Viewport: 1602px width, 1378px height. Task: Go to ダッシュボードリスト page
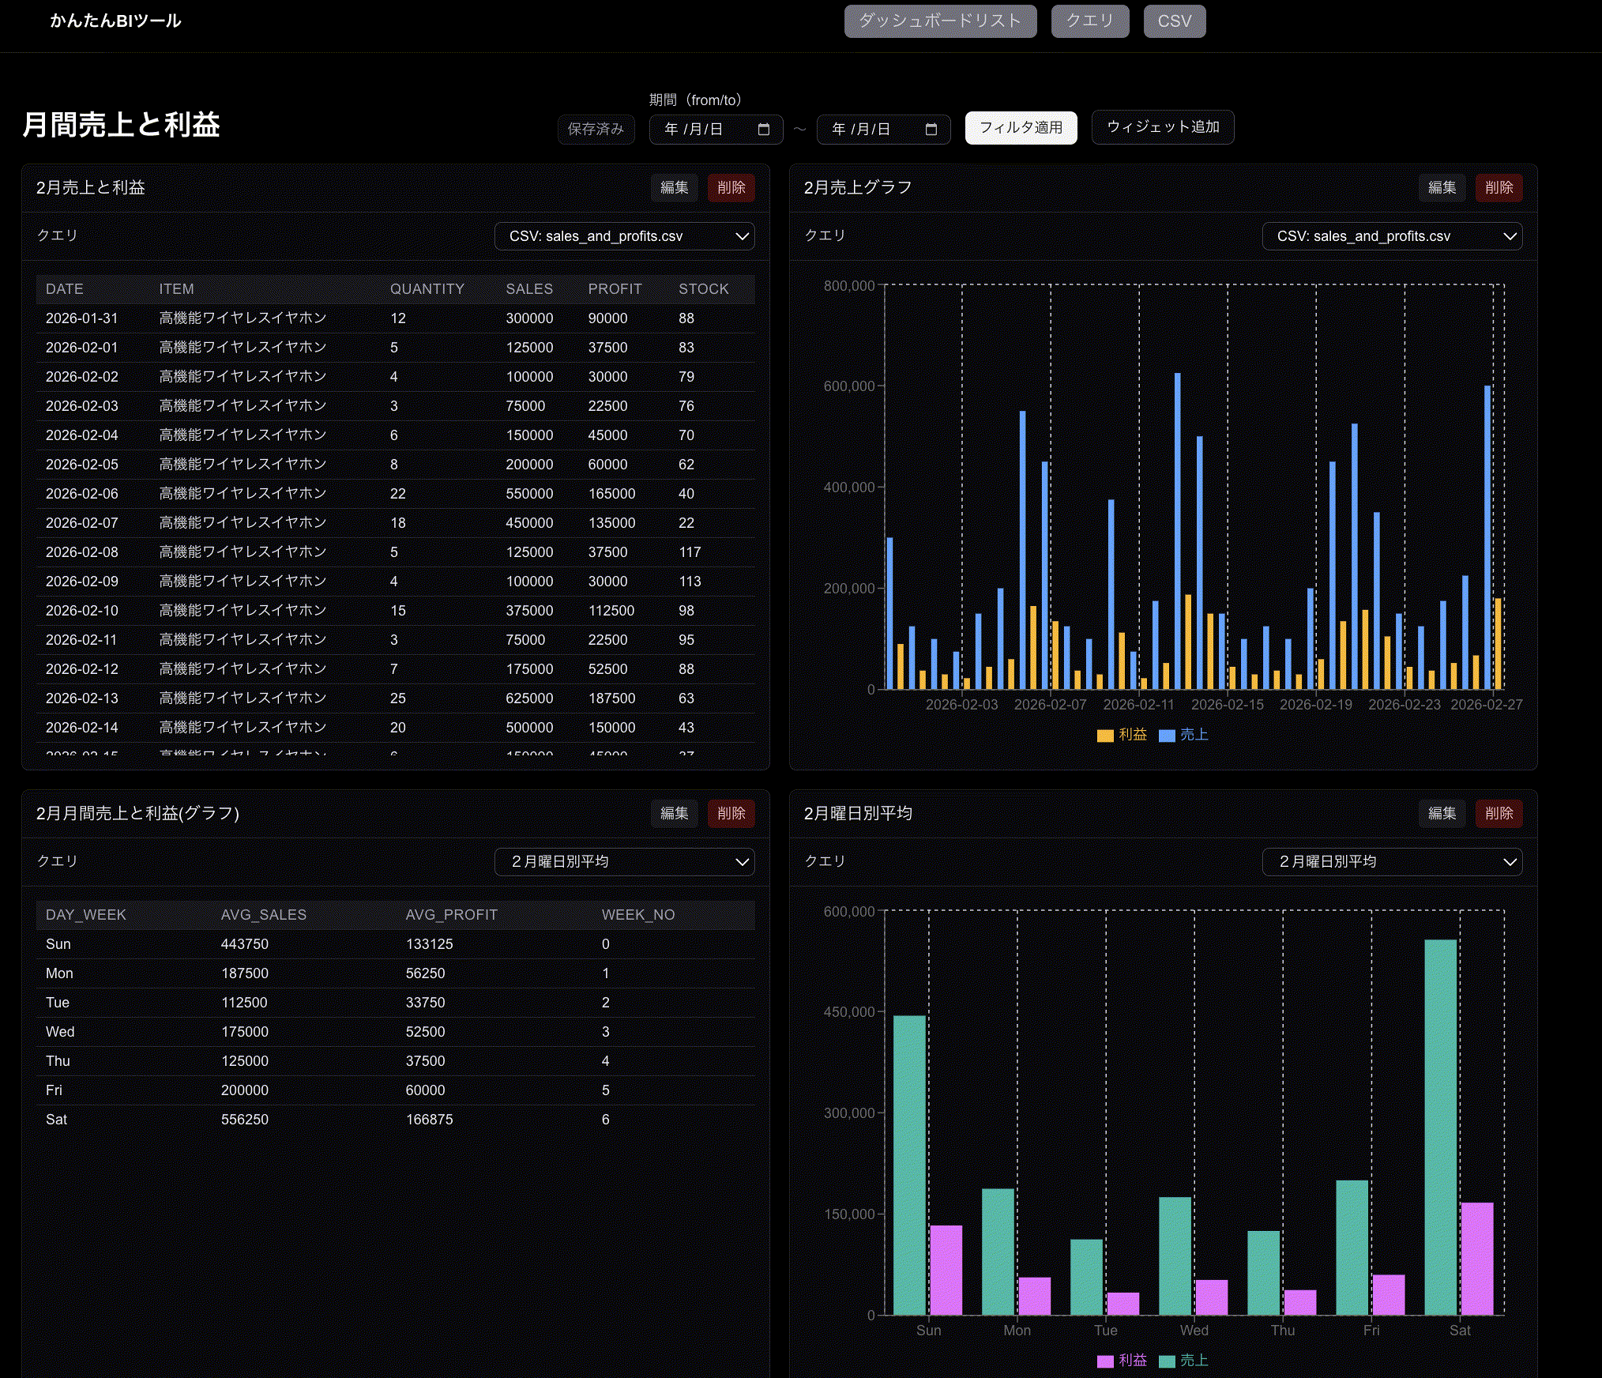[x=939, y=21]
